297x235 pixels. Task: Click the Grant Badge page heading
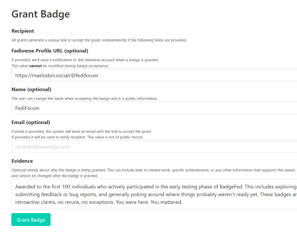[41, 14]
